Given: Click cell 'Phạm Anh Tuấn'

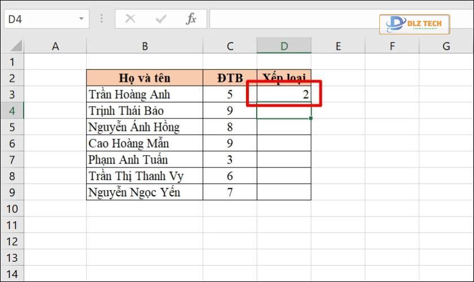Looking at the screenshot, I should click(145, 160).
